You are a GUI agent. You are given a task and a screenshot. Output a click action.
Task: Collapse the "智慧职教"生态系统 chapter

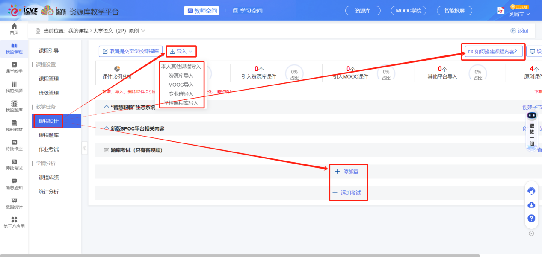(x=107, y=107)
